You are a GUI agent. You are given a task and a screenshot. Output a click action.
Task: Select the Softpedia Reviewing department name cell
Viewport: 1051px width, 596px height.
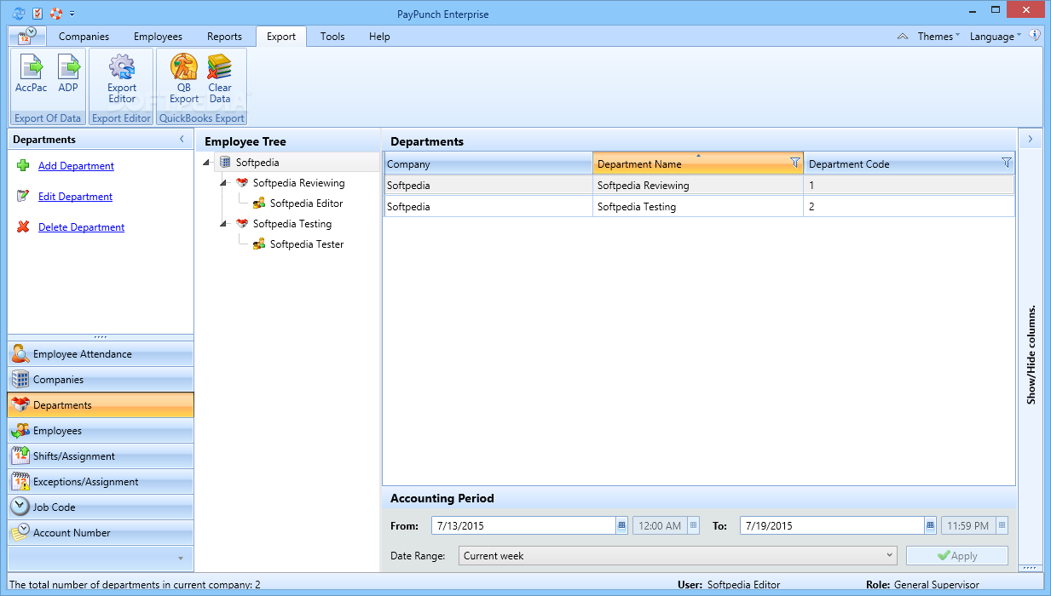tap(698, 185)
